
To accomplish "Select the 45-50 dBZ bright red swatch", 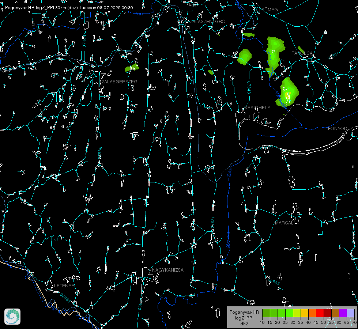I will 320,313.
